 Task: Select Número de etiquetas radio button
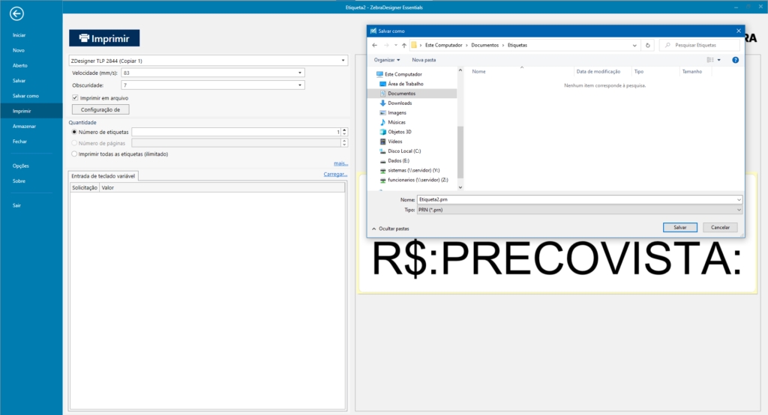pyautogui.click(x=74, y=132)
